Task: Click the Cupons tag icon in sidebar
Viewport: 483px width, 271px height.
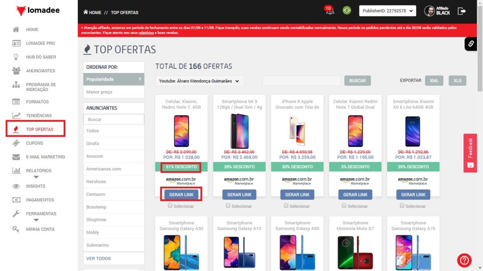Action: point(16,143)
